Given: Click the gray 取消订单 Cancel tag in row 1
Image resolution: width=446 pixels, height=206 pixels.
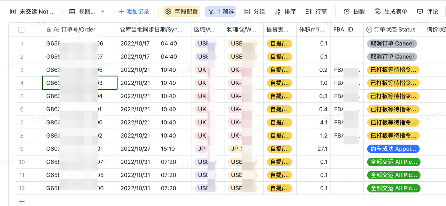Looking at the screenshot, I should [392, 43].
